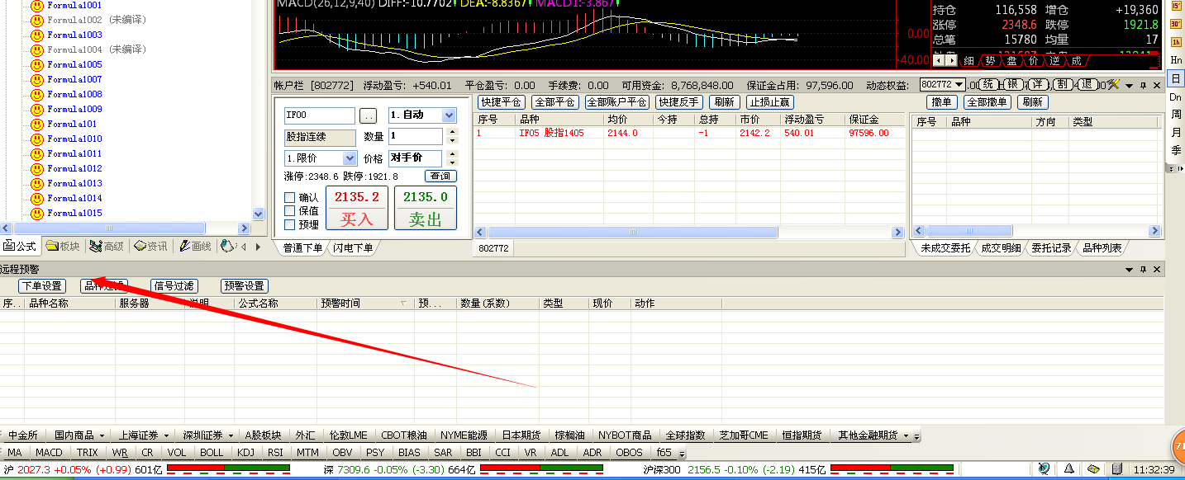Click the 卖出 sell button
The width and height of the screenshot is (1185, 480).
pos(426,208)
